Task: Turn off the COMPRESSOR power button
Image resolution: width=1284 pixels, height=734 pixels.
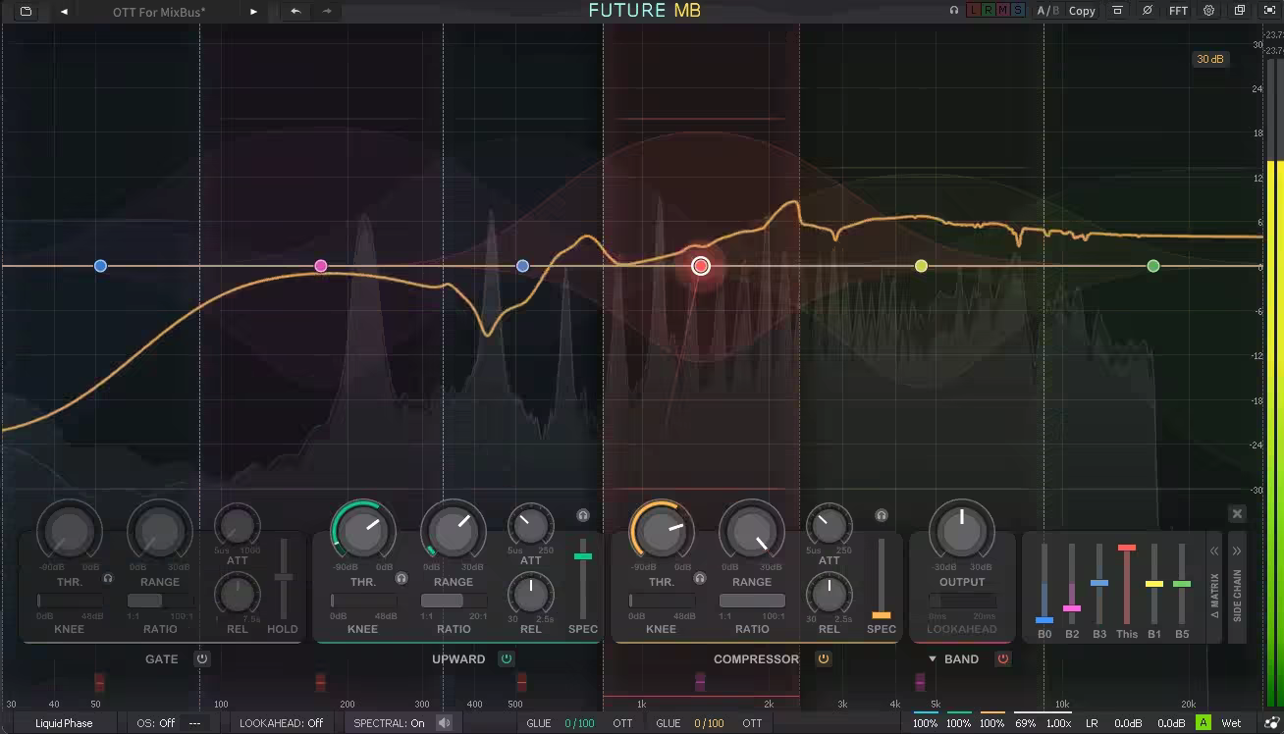Action: click(x=824, y=658)
